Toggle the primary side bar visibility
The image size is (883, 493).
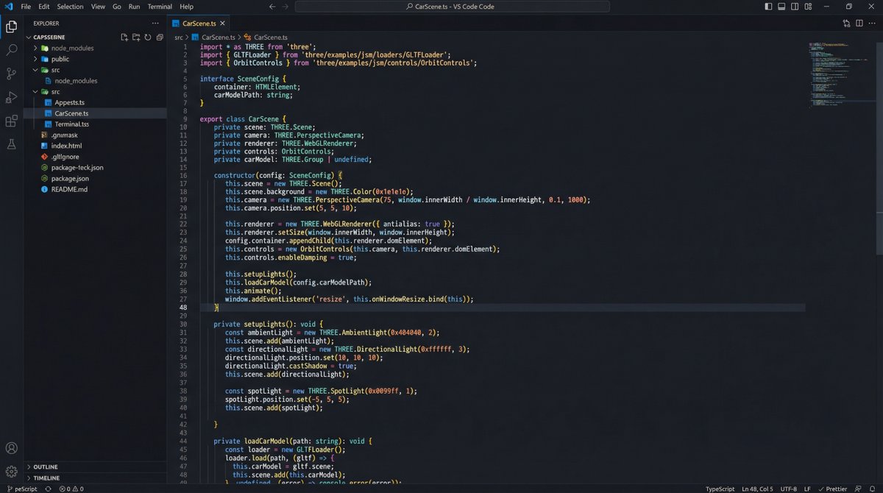pyautogui.click(x=768, y=7)
